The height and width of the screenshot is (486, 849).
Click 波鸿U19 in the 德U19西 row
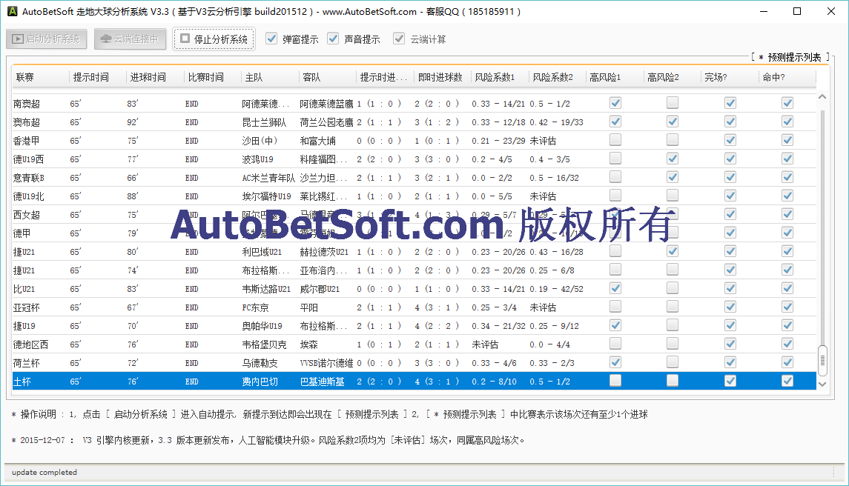click(x=258, y=159)
